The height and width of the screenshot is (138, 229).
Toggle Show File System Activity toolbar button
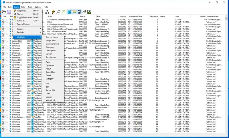pos(74,12)
